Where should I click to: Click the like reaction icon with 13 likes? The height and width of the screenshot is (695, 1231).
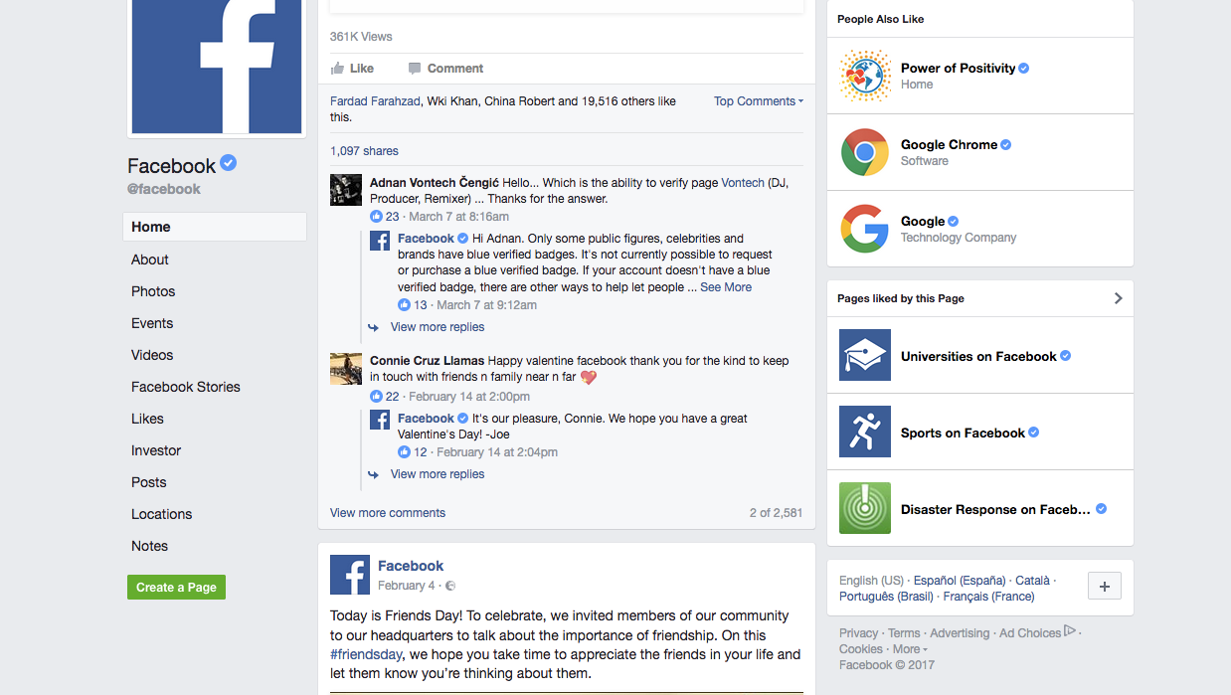(404, 305)
